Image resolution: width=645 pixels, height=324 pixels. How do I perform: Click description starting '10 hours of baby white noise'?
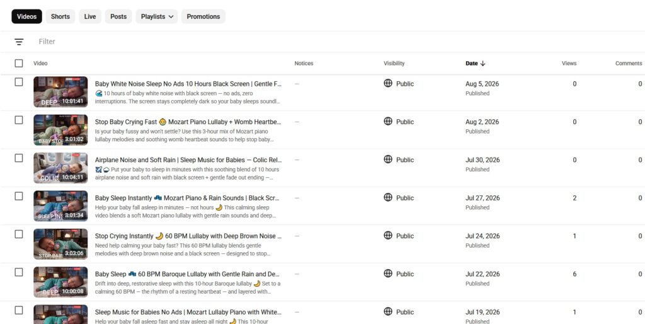click(x=188, y=98)
